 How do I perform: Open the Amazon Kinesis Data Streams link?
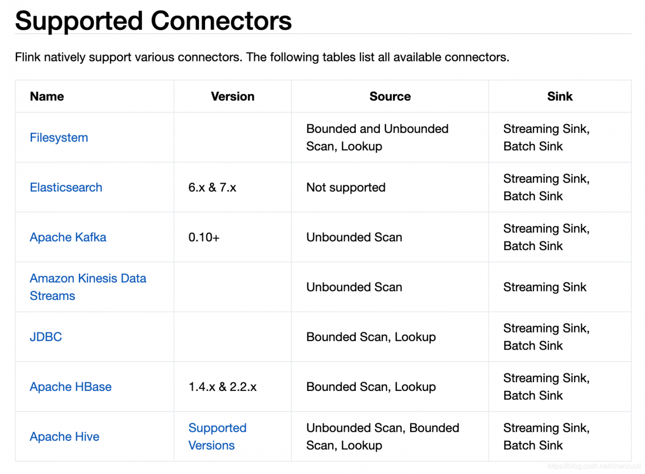click(88, 287)
